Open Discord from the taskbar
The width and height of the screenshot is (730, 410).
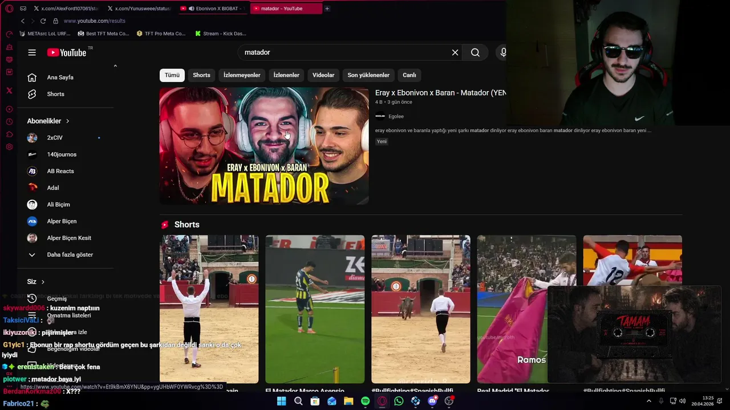tap(432, 401)
